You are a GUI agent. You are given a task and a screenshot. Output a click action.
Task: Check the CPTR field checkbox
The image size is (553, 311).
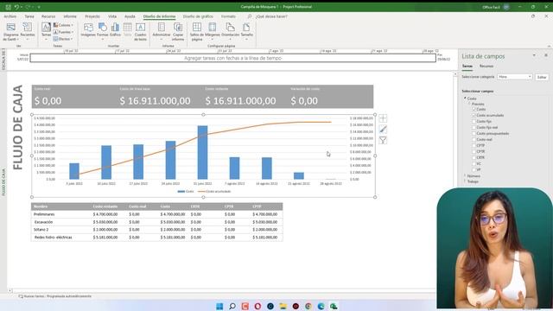[474, 152]
